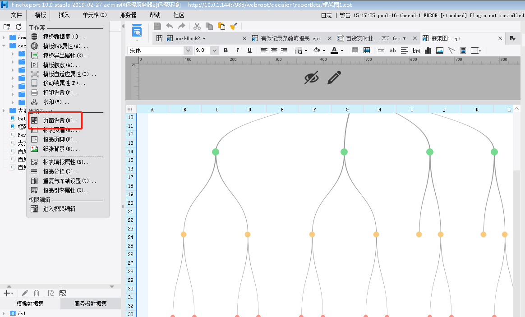Click the pencil edit icon above the sheet
Screen dimensions: 525x317
[x=334, y=78]
